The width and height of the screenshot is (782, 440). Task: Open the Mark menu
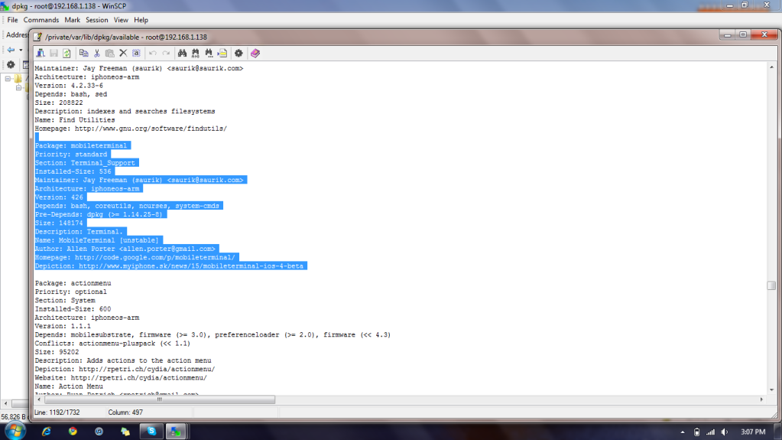(73, 20)
